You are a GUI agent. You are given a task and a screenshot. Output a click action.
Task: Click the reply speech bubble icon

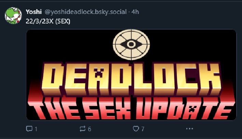(x=29, y=129)
